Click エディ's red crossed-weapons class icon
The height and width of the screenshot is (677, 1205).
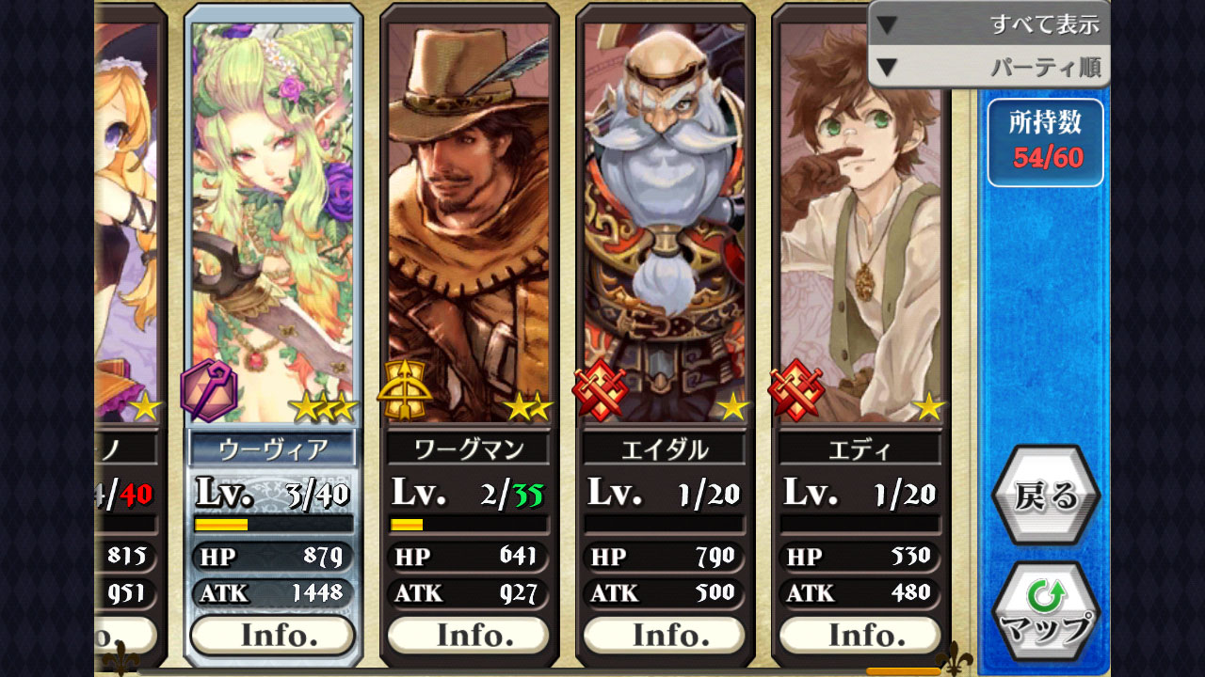796,390
